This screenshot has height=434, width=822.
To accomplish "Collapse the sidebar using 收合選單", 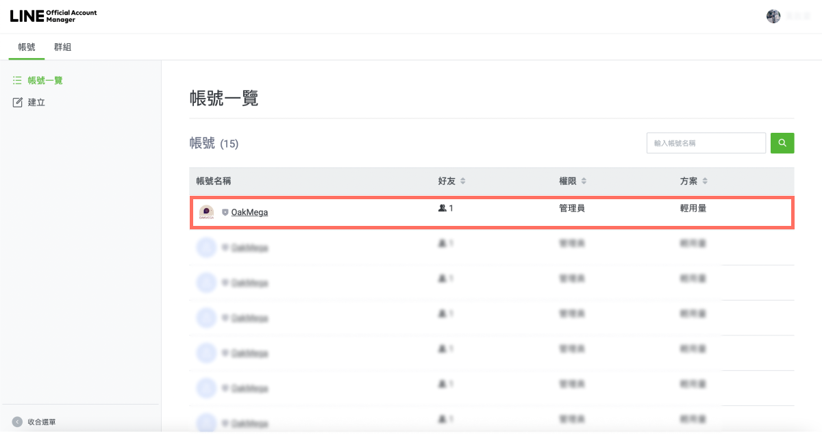I will pos(42,422).
